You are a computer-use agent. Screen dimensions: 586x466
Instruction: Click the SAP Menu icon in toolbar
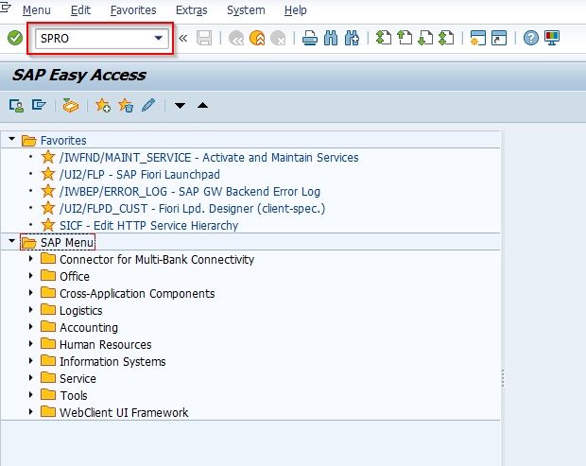39,105
